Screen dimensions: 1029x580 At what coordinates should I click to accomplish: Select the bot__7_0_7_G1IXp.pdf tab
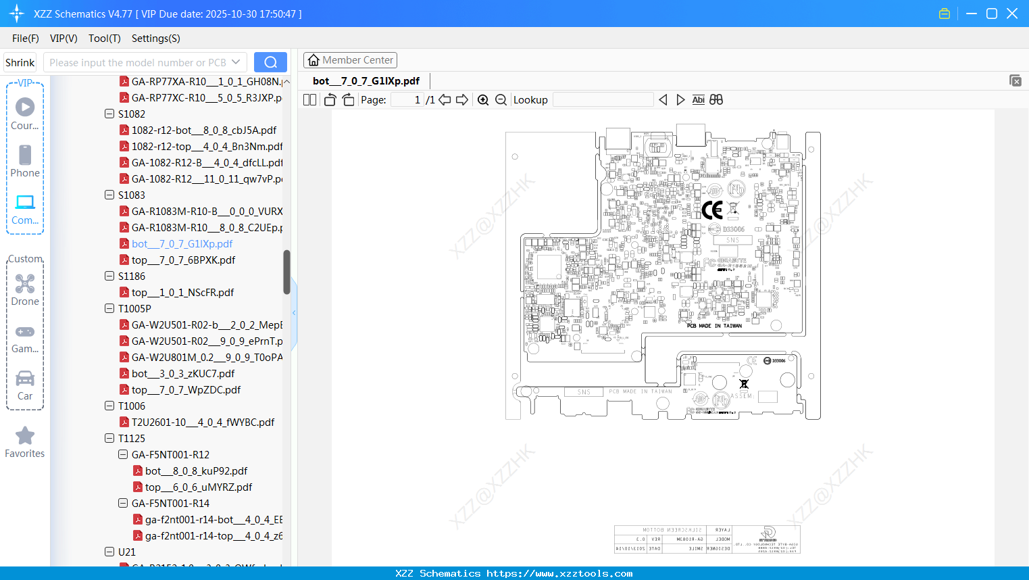coord(366,81)
